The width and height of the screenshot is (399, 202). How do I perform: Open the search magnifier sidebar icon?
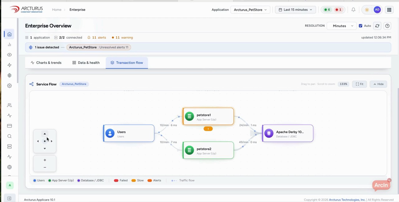pos(9,136)
